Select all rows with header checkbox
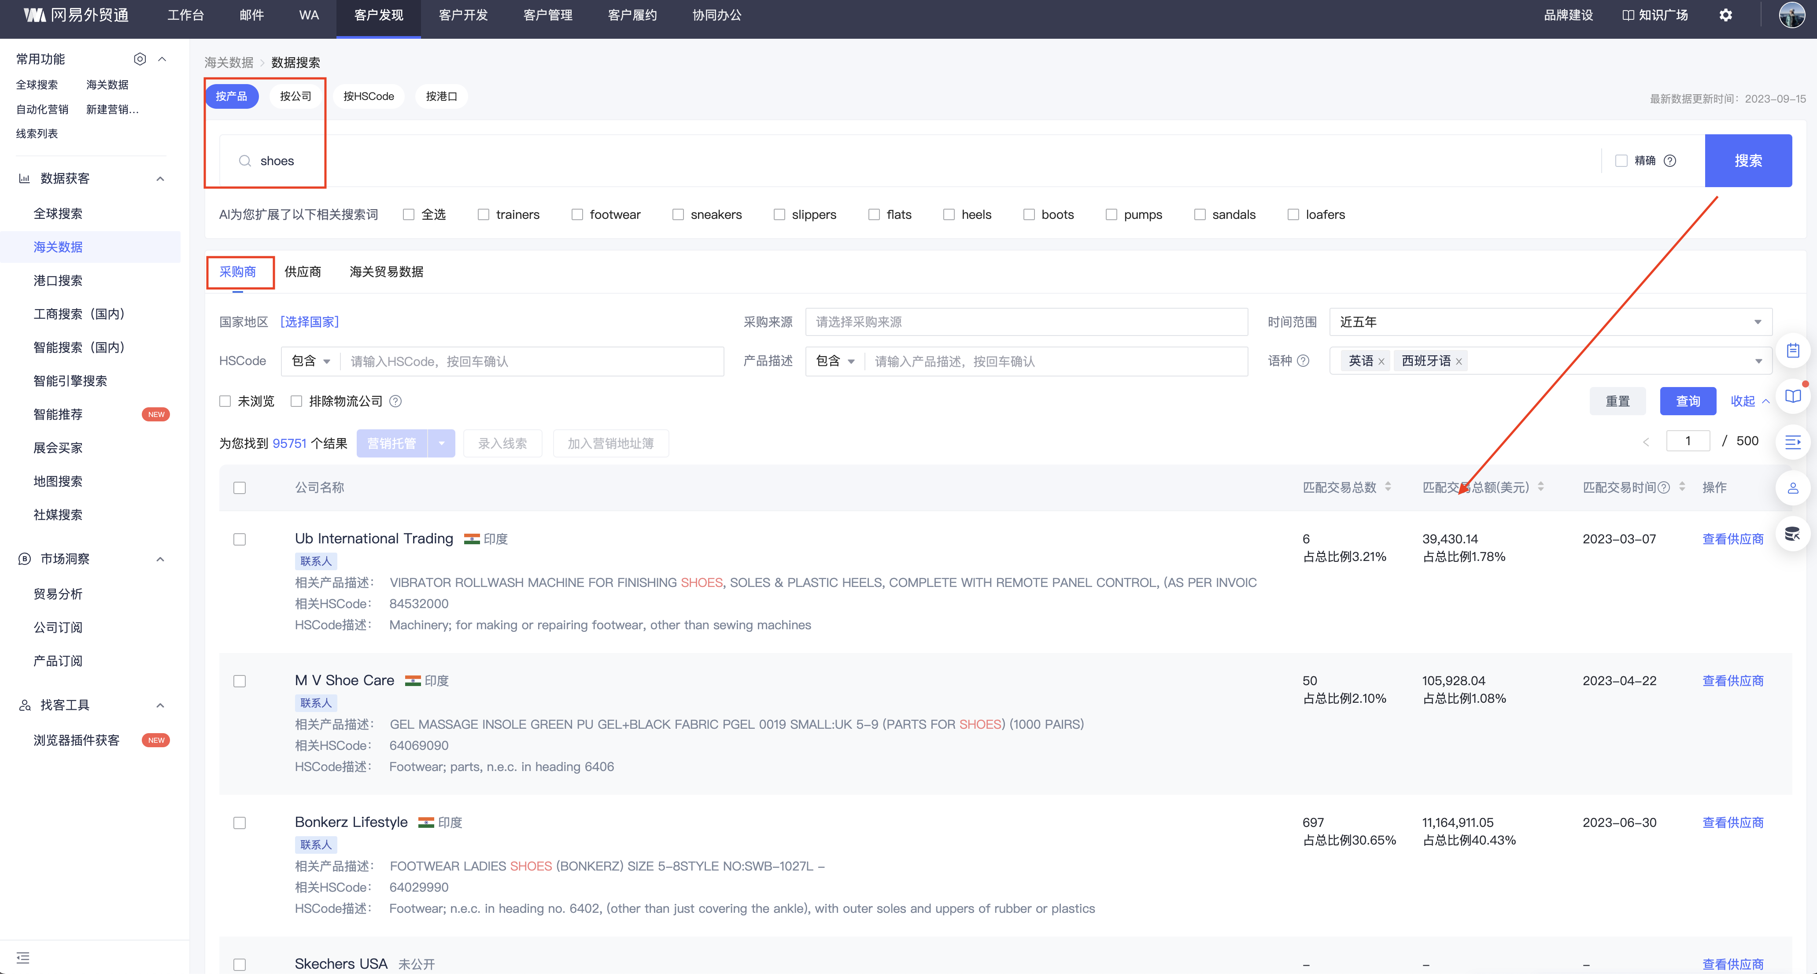Image resolution: width=1817 pixels, height=974 pixels. [240, 487]
